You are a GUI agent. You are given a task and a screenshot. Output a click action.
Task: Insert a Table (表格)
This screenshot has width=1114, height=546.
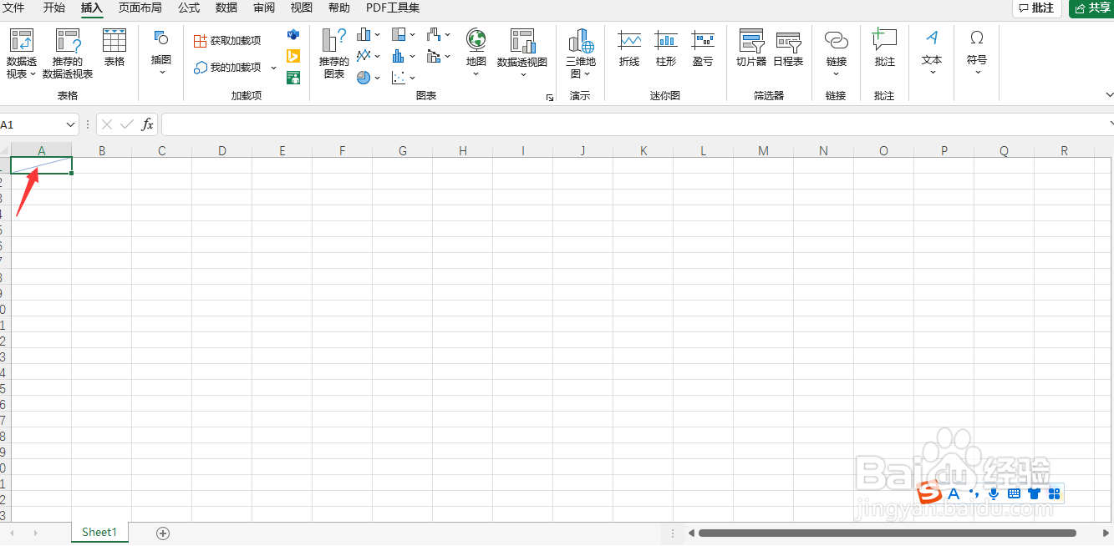coord(114,48)
